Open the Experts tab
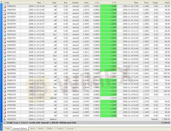 [x=60, y=129]
